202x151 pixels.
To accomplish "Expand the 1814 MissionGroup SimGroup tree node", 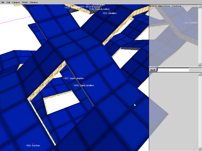I will (151, 6).
